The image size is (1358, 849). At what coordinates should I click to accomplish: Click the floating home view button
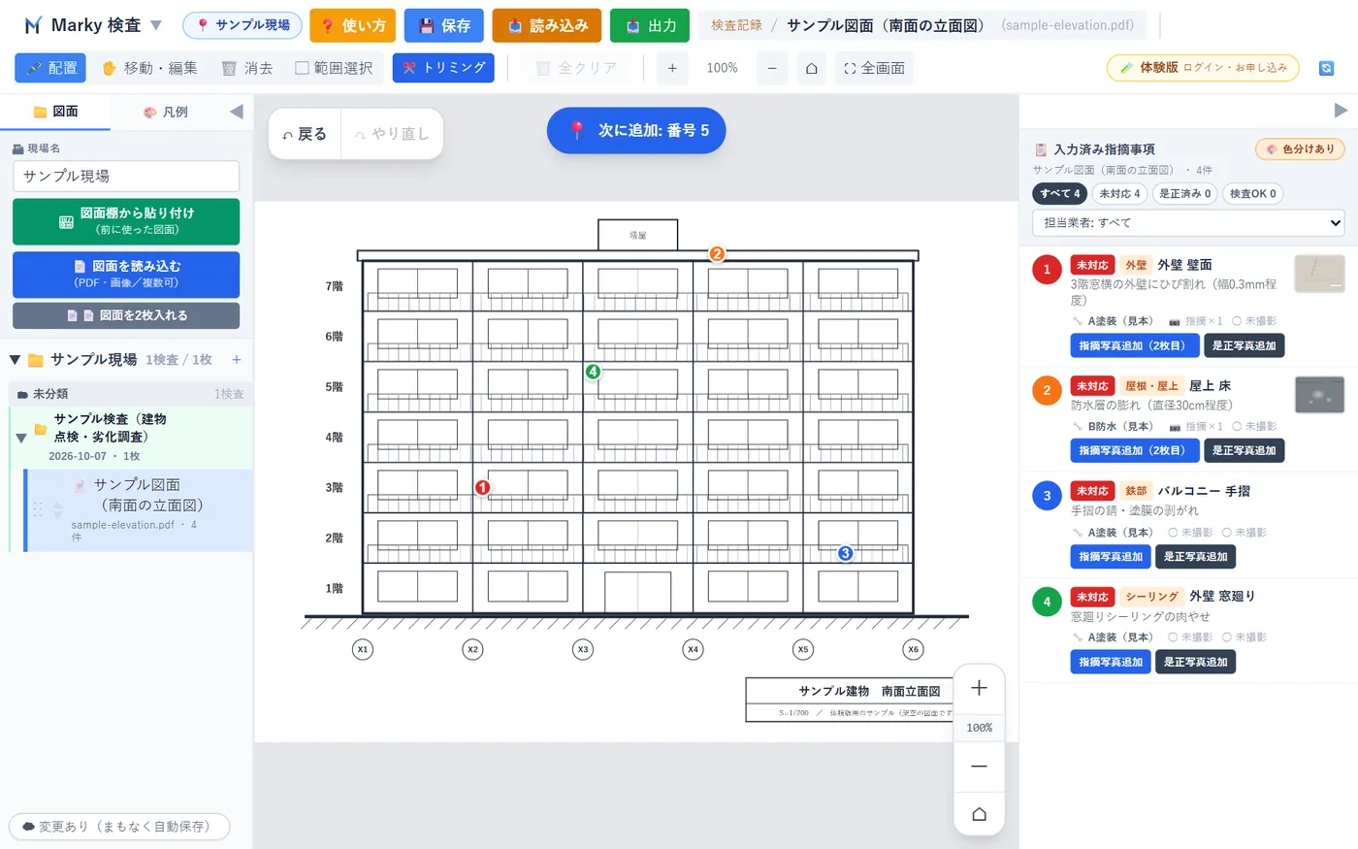click(x=980, y=813)
